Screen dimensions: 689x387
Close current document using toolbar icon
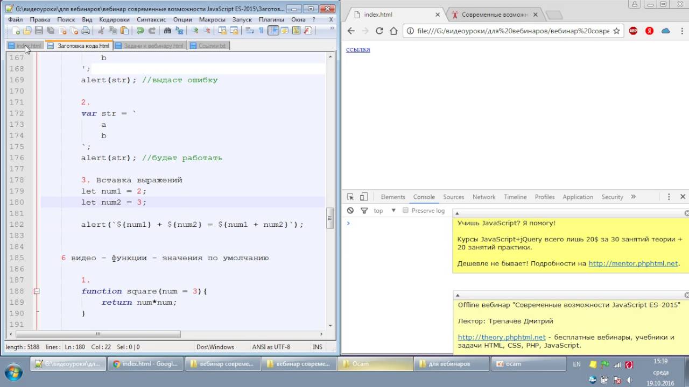pos(62,31)
